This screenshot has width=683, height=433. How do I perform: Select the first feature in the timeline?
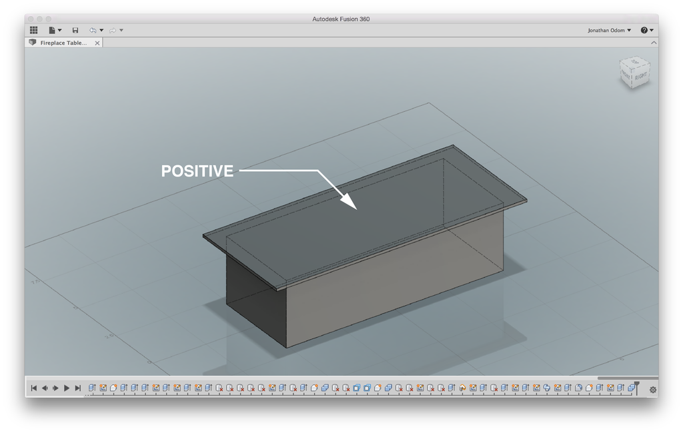[93, 388]
